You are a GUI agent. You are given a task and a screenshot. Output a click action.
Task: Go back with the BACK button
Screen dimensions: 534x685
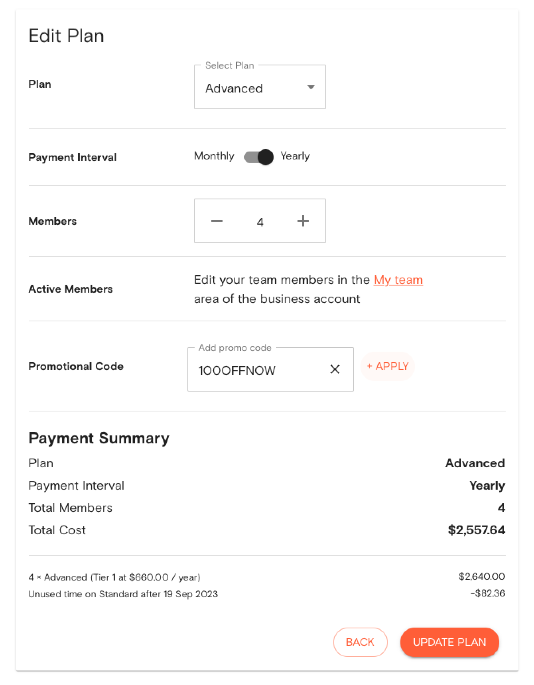[360, 642]
